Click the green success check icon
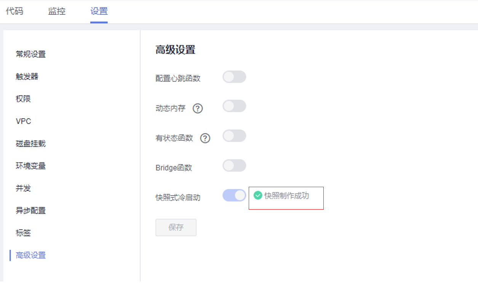 click(x=258, y=196)
